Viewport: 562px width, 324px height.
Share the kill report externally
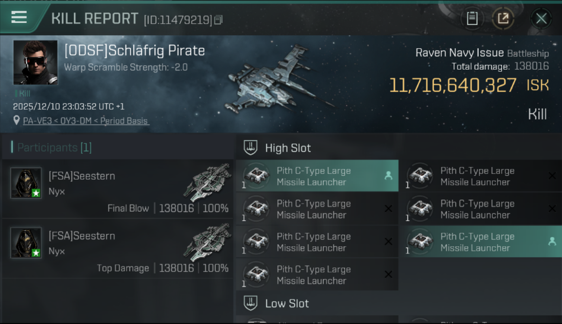503,19
